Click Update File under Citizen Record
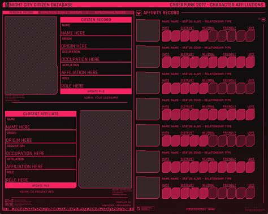Viewport: 268px width, 214px height. click(x=96, y=91)
